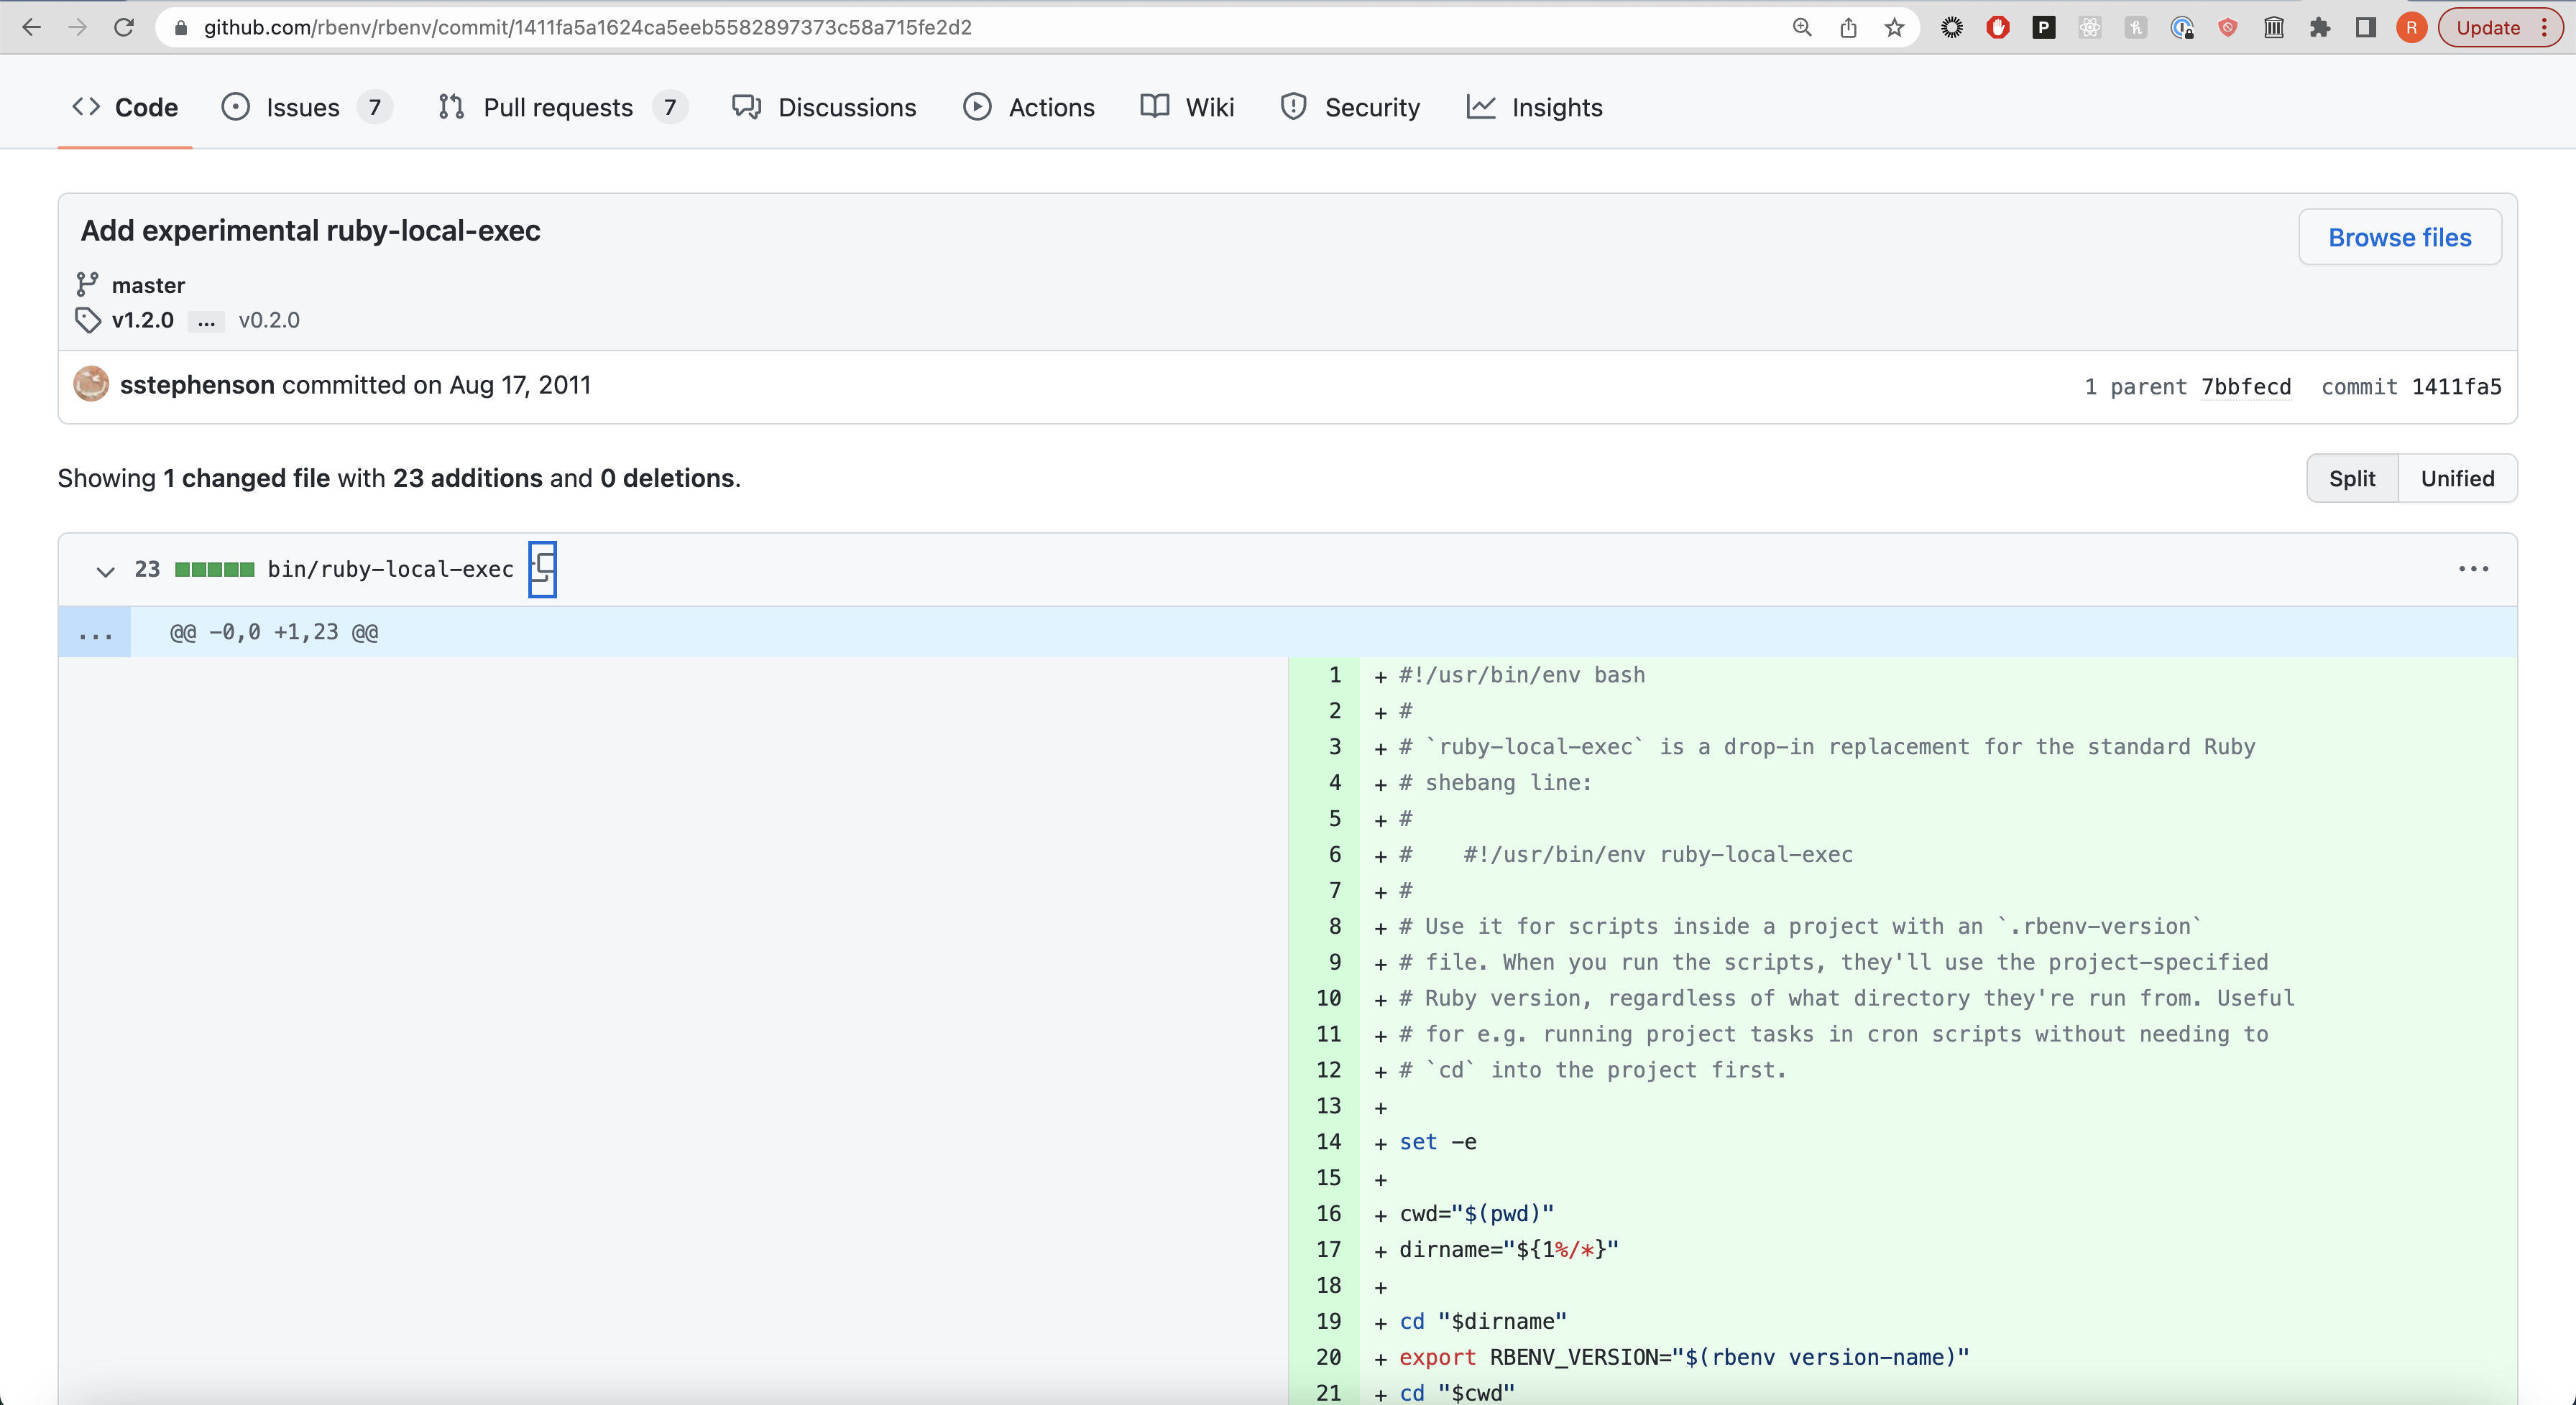The image size is (2576, 1405).
Task: Click the address bar URL
Action: (x=588, y=28)
